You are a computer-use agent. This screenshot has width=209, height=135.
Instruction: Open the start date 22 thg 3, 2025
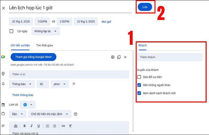[21, 22]
